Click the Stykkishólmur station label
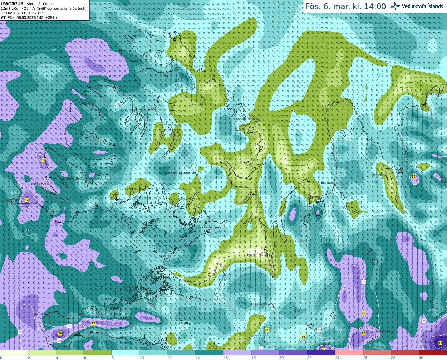This screenshot has height=360, width=447. tap(133, 287)
